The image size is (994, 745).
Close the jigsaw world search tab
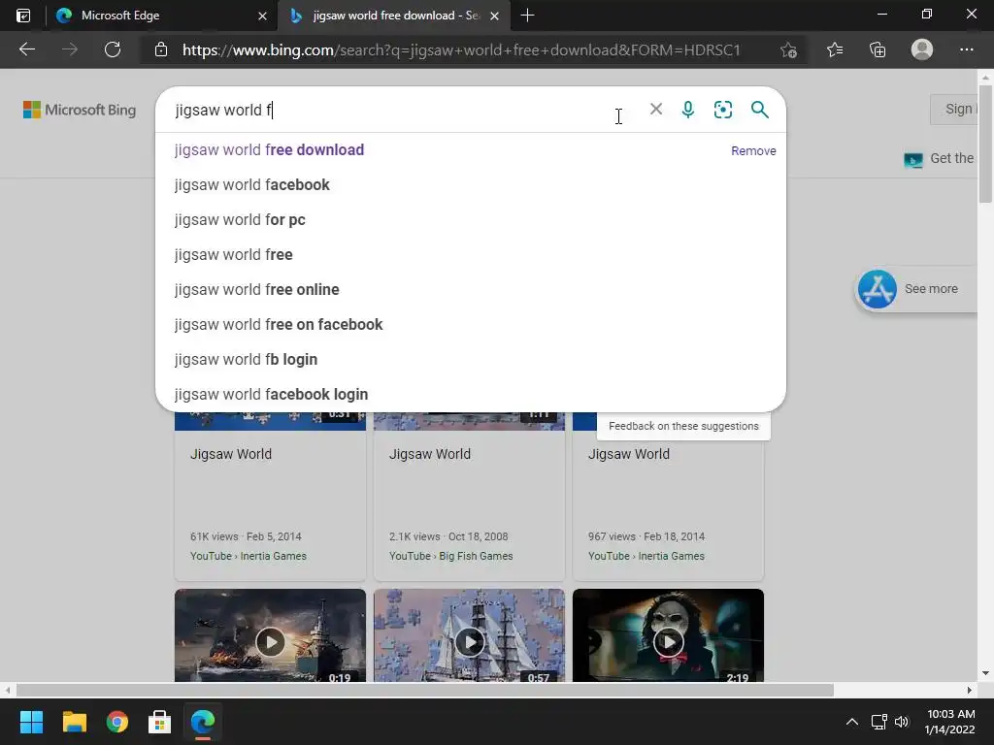(x=494, y=16)
